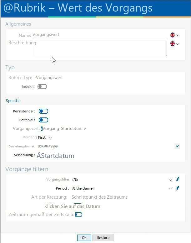The width and height of the screenshot is (191, 243).
Task: Toggle the Editable switch
Action: (43, 120)
